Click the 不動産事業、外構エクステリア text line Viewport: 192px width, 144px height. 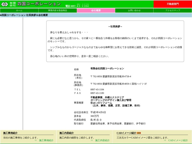[107, 97]
